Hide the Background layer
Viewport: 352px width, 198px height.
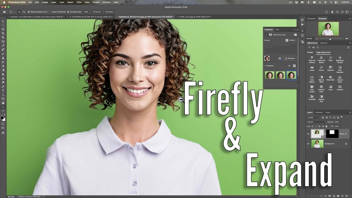308,144
